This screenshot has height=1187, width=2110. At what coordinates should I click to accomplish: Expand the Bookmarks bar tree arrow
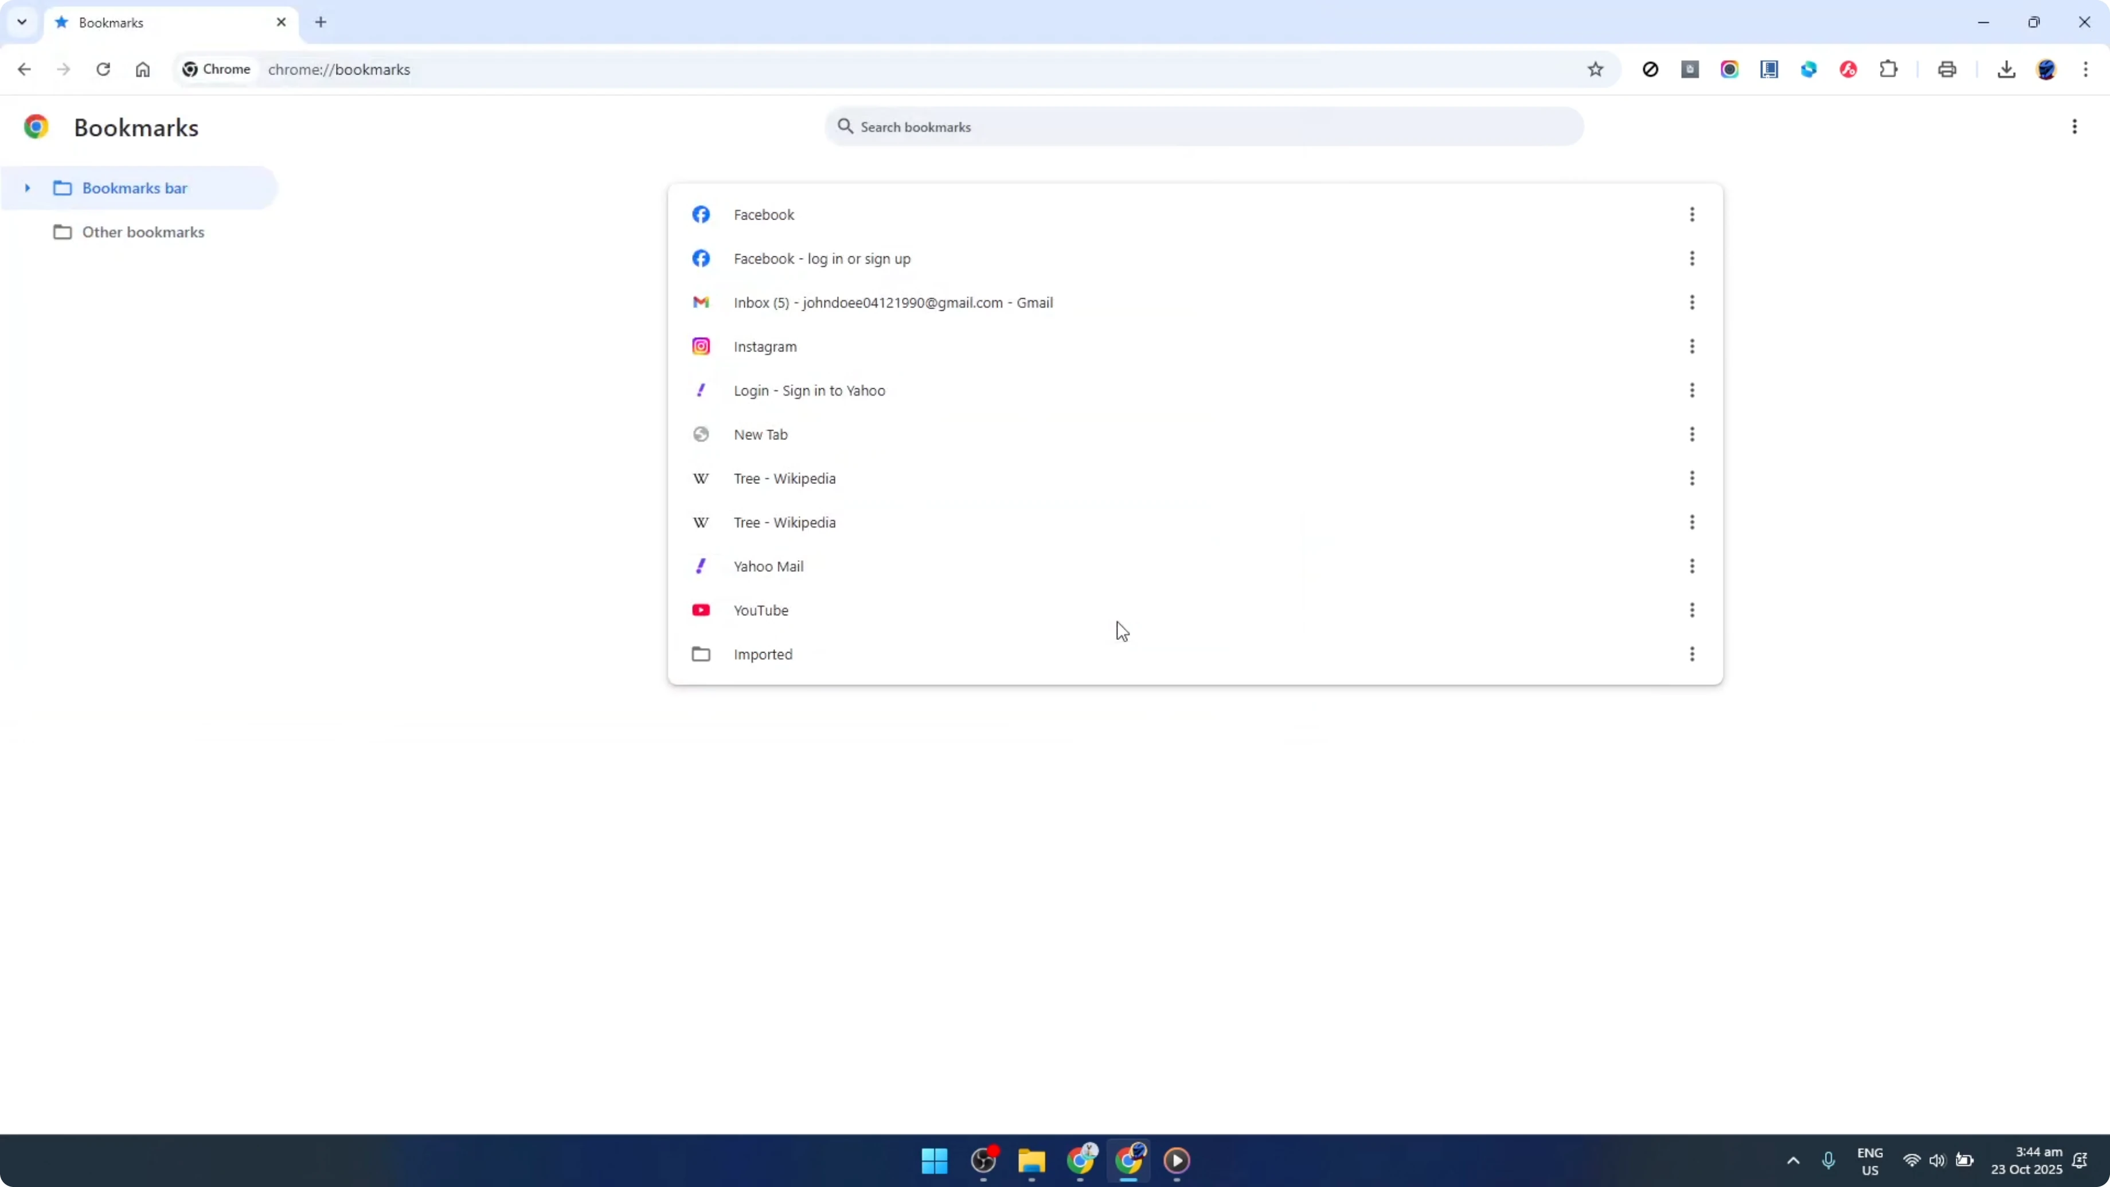click(27, 189)
